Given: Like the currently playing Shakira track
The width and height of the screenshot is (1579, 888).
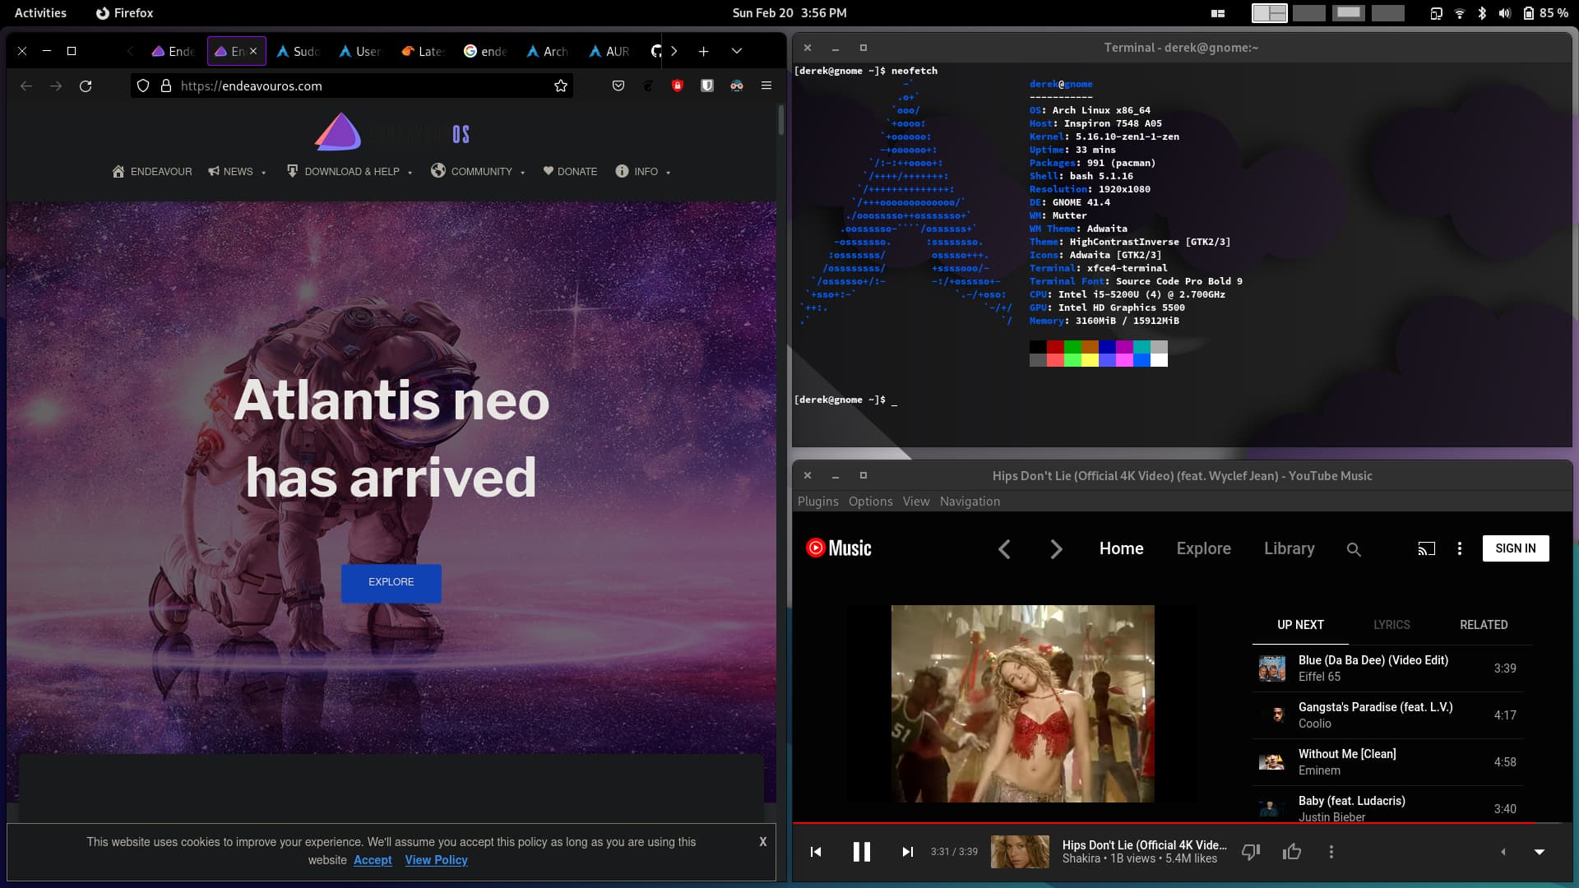Looking at the screenshot, I should coord(1293,852).
